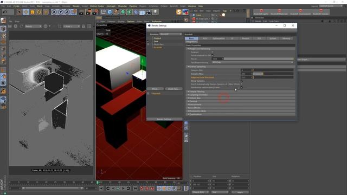The height and width of the screenshot is (195, 347).
Task: Expand the Sampling Overrides section
Action: tap(188, 95)
